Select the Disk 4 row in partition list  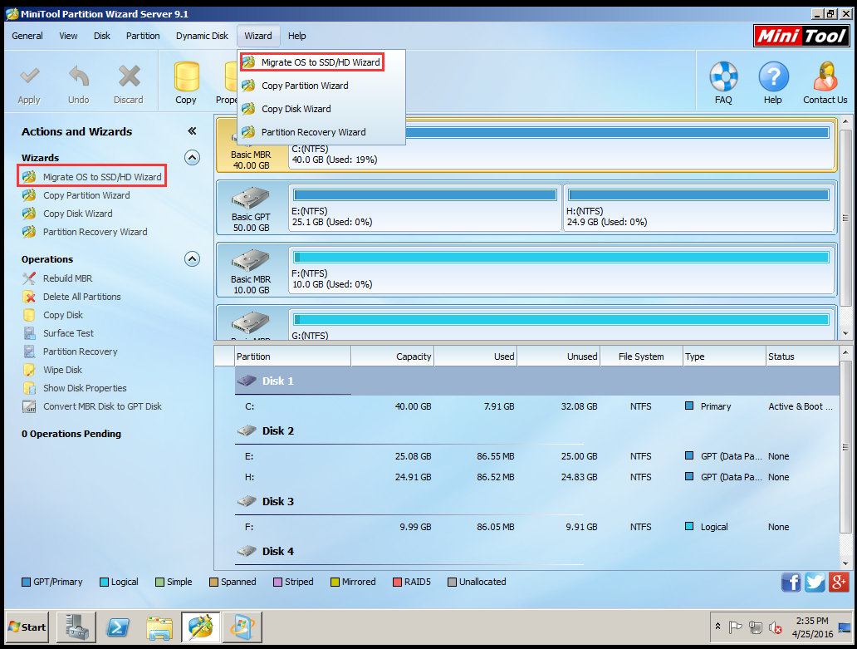tap(537, 551)
